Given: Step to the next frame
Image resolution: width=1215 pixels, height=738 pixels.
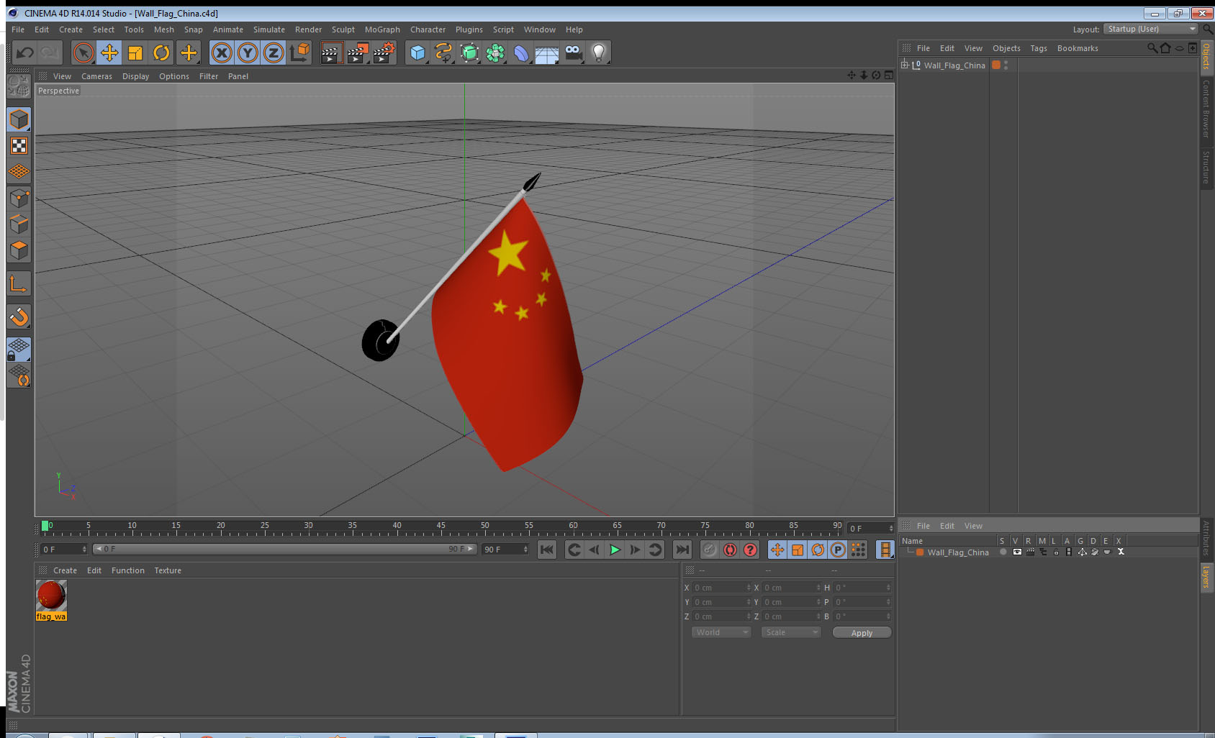Looking at the screenshot, I should 635,550.
